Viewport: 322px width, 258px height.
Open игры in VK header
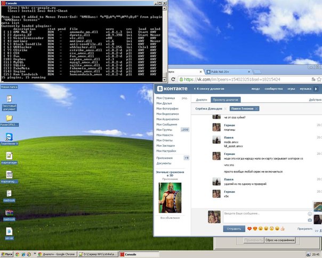point(291,89)
